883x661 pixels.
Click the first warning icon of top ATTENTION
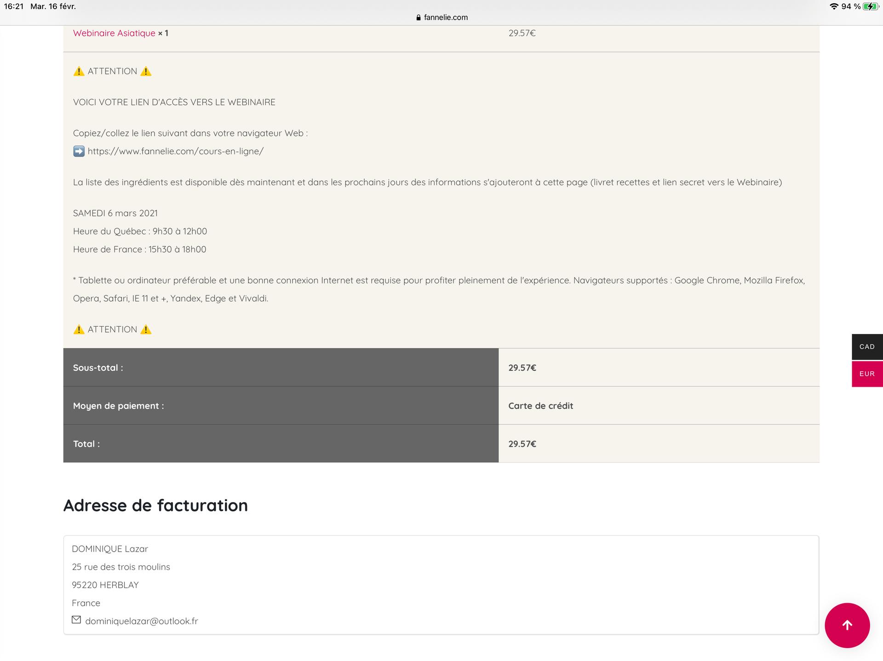79,71
